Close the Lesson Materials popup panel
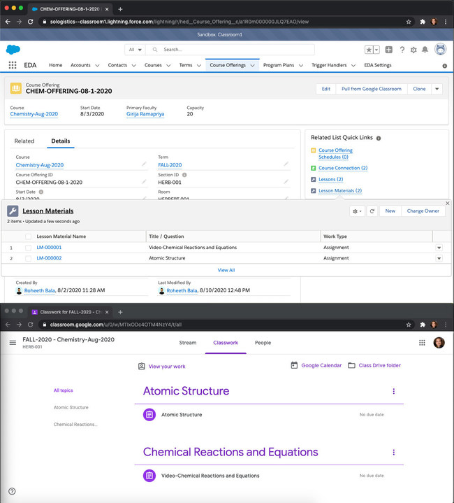This screenshot has width=454, height=503. pyautogui.click(x=448, y=203)
